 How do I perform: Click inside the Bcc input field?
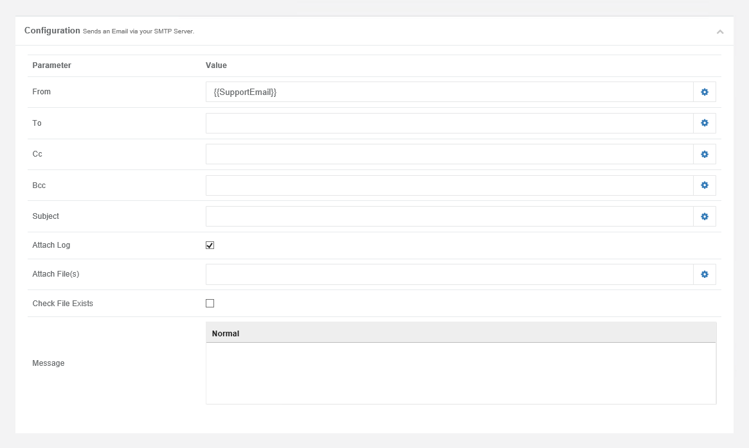click(x=449, y=185)
